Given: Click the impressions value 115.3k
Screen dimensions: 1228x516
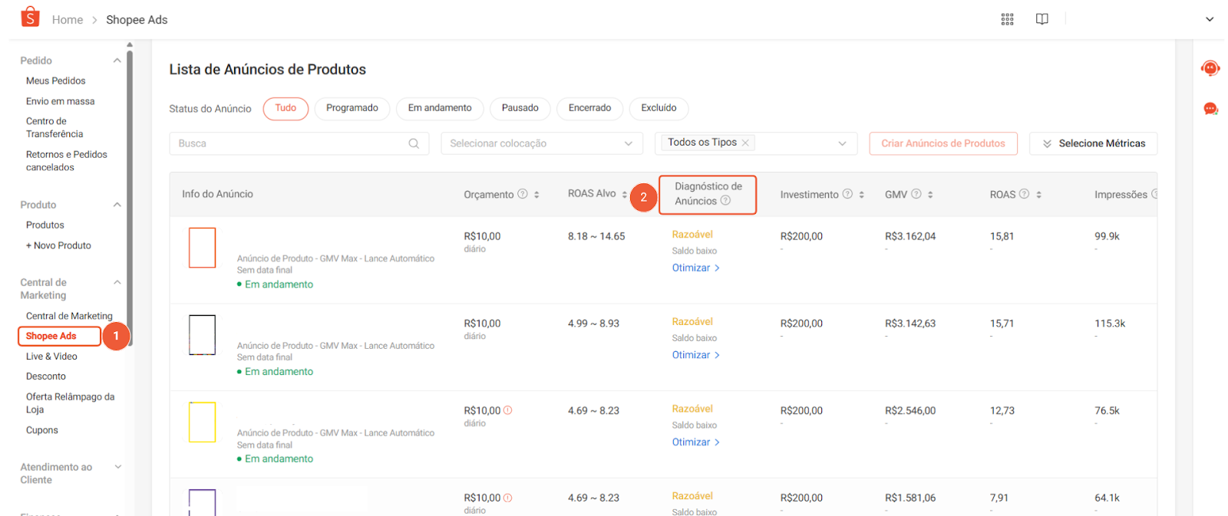Looking at the screenshot, I should coord(1110,324).
